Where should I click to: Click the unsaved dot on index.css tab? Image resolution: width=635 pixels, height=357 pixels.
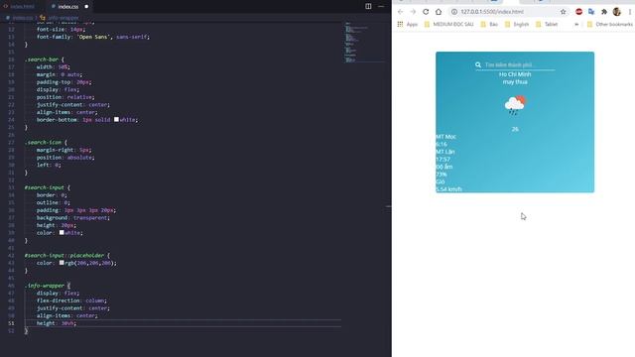click(86, 7)
